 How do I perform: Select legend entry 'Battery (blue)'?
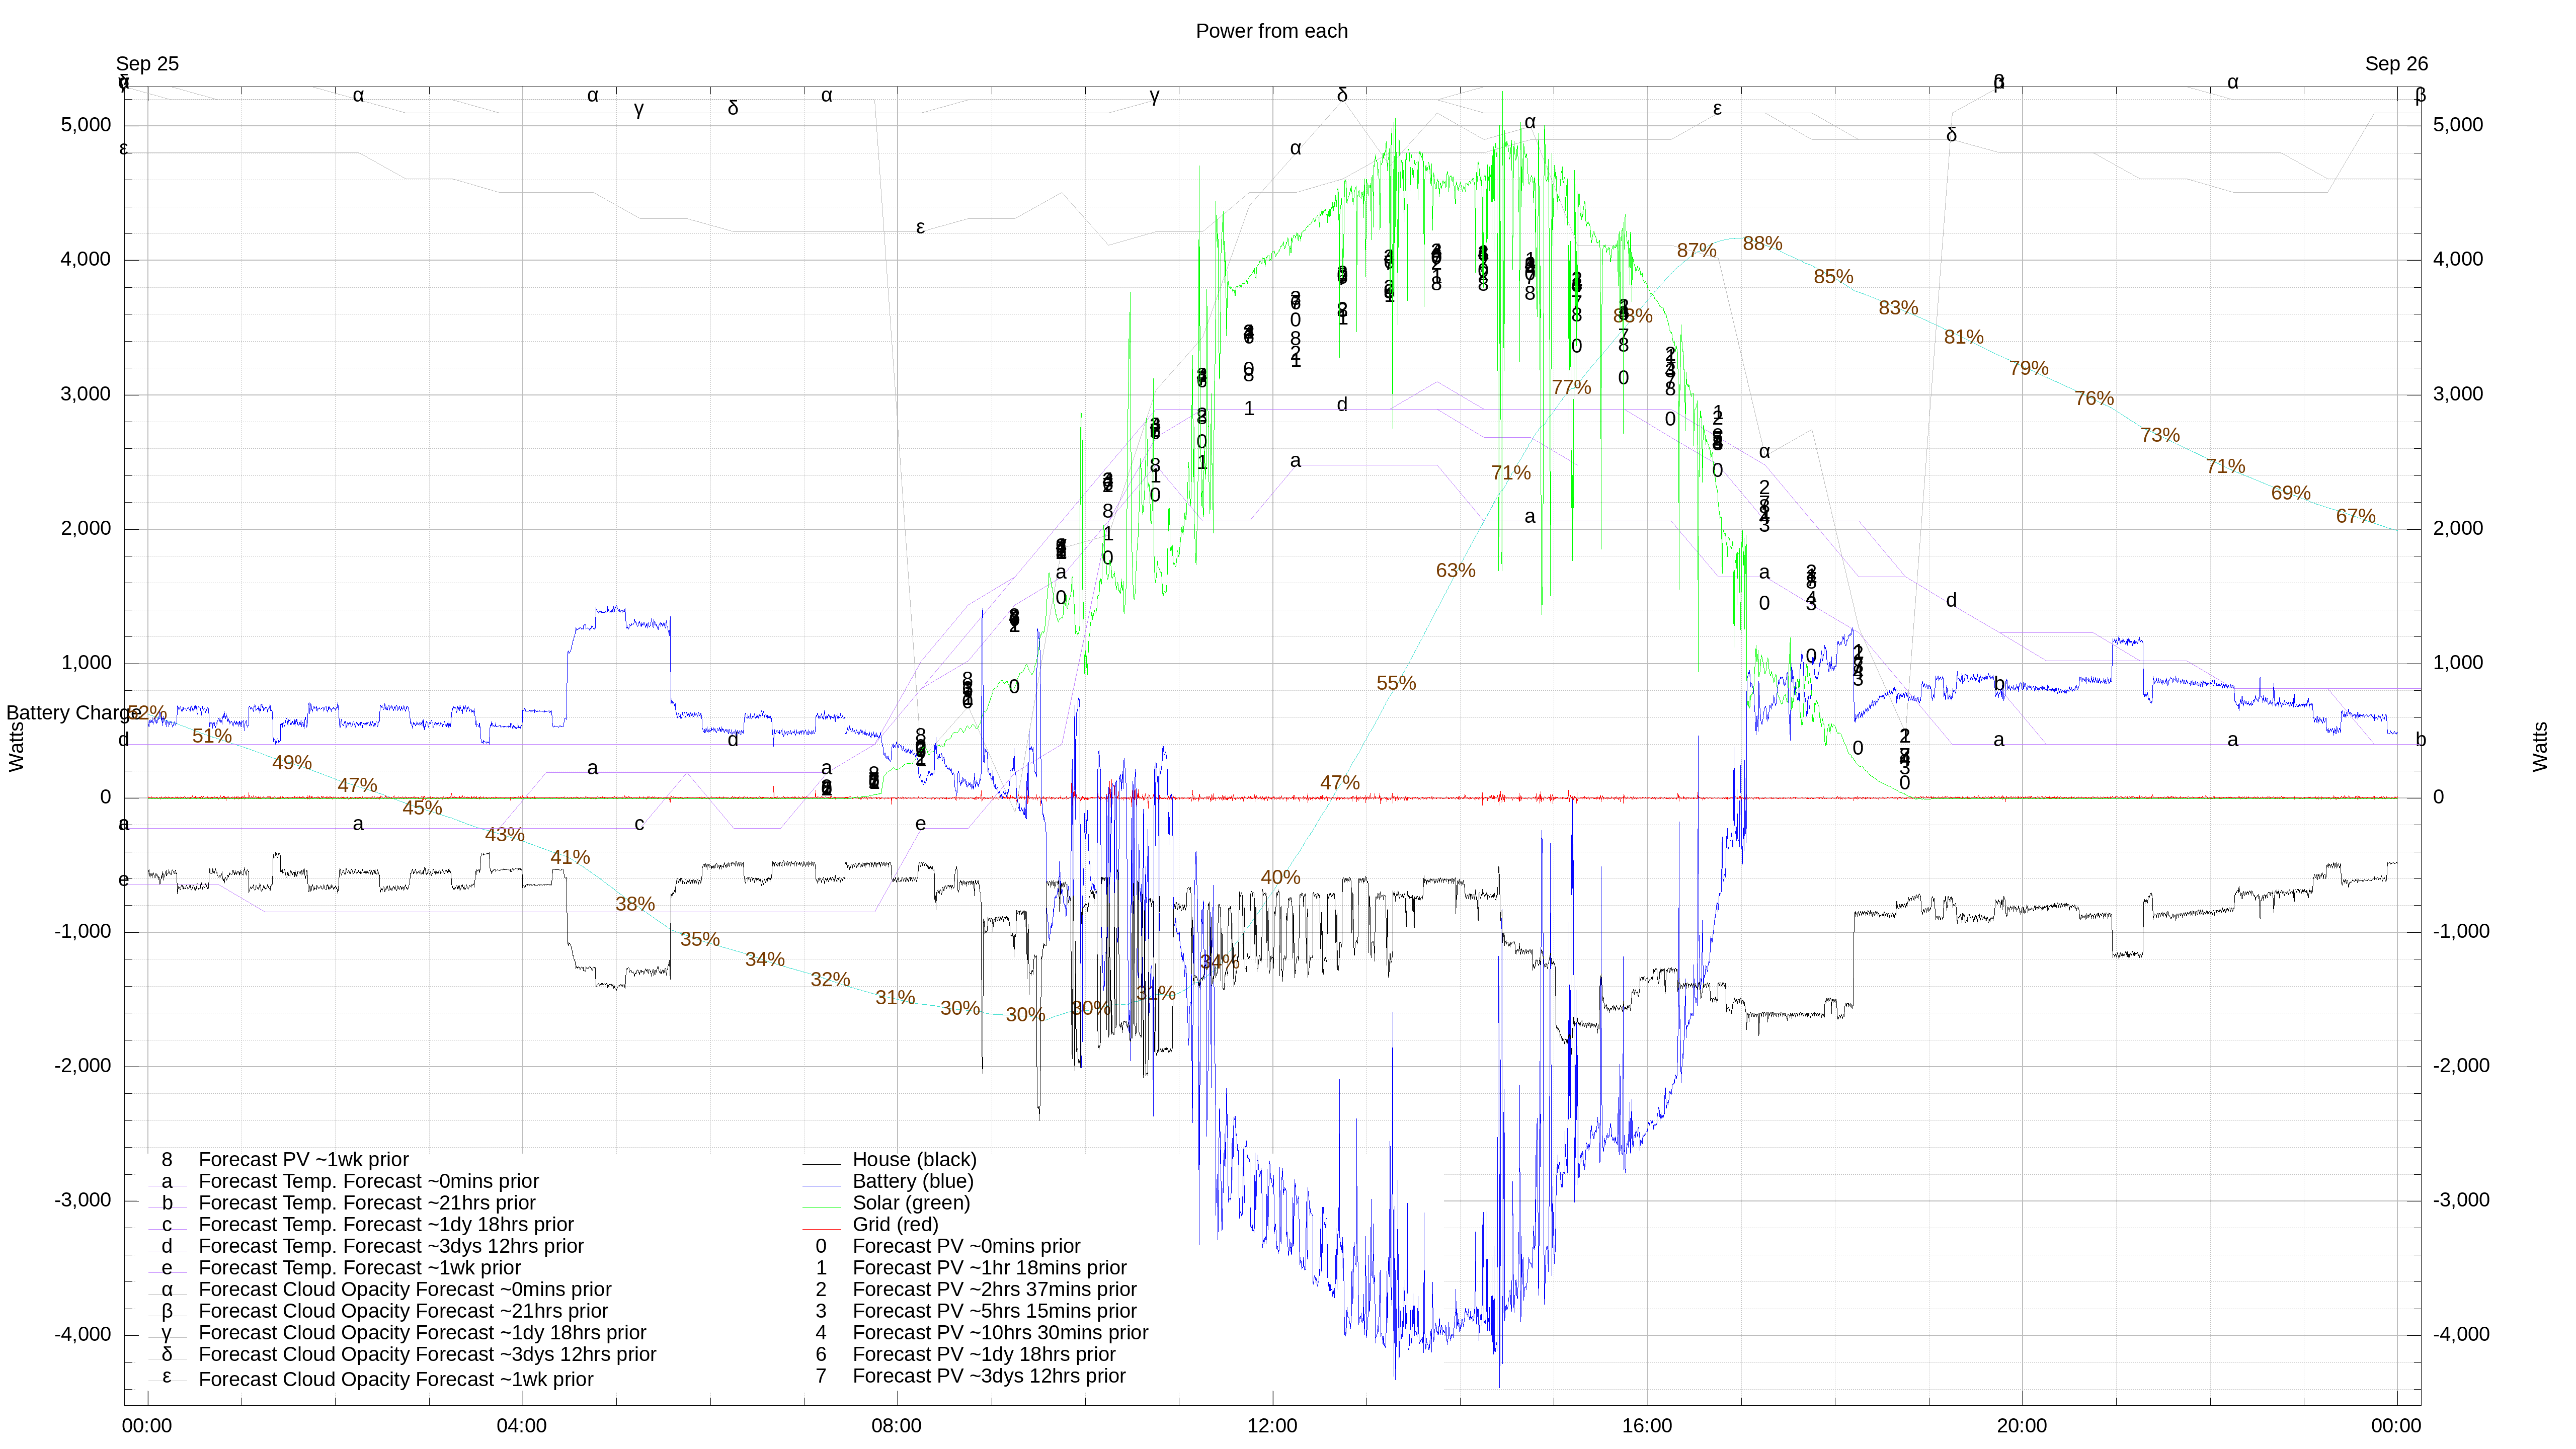pyautogui.click(x=912, y=1181)
